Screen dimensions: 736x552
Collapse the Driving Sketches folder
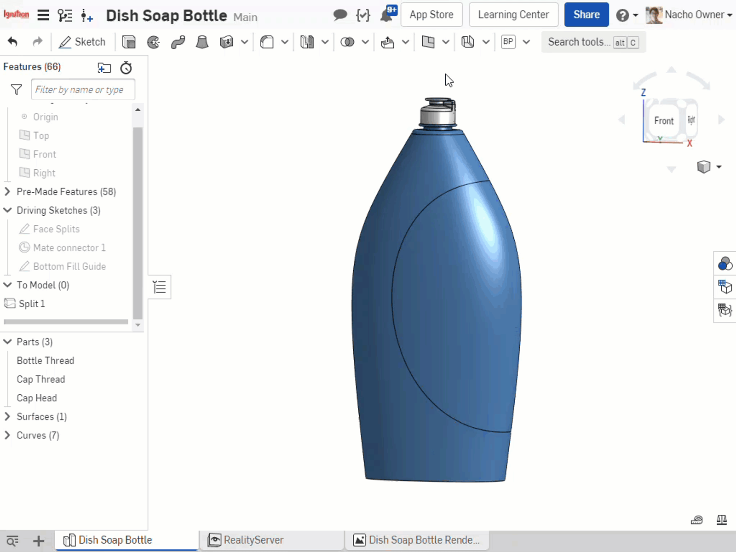7,210
